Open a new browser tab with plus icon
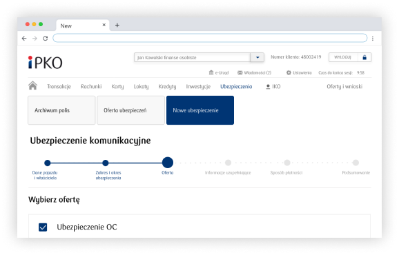 click(x=117, y=25)
